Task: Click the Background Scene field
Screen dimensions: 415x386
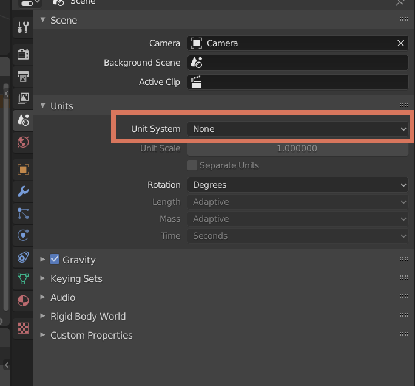Action: (x=298, y=63)
